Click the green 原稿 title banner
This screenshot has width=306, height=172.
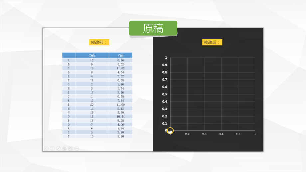click(x=153, y=28)
